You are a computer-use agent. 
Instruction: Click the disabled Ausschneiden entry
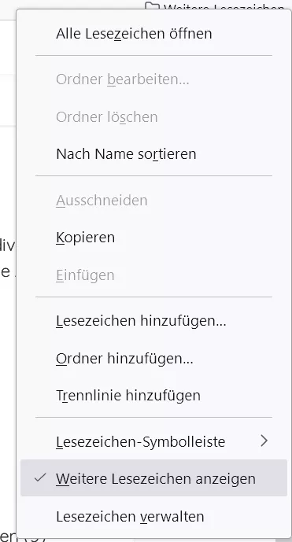tap(153, 200)
